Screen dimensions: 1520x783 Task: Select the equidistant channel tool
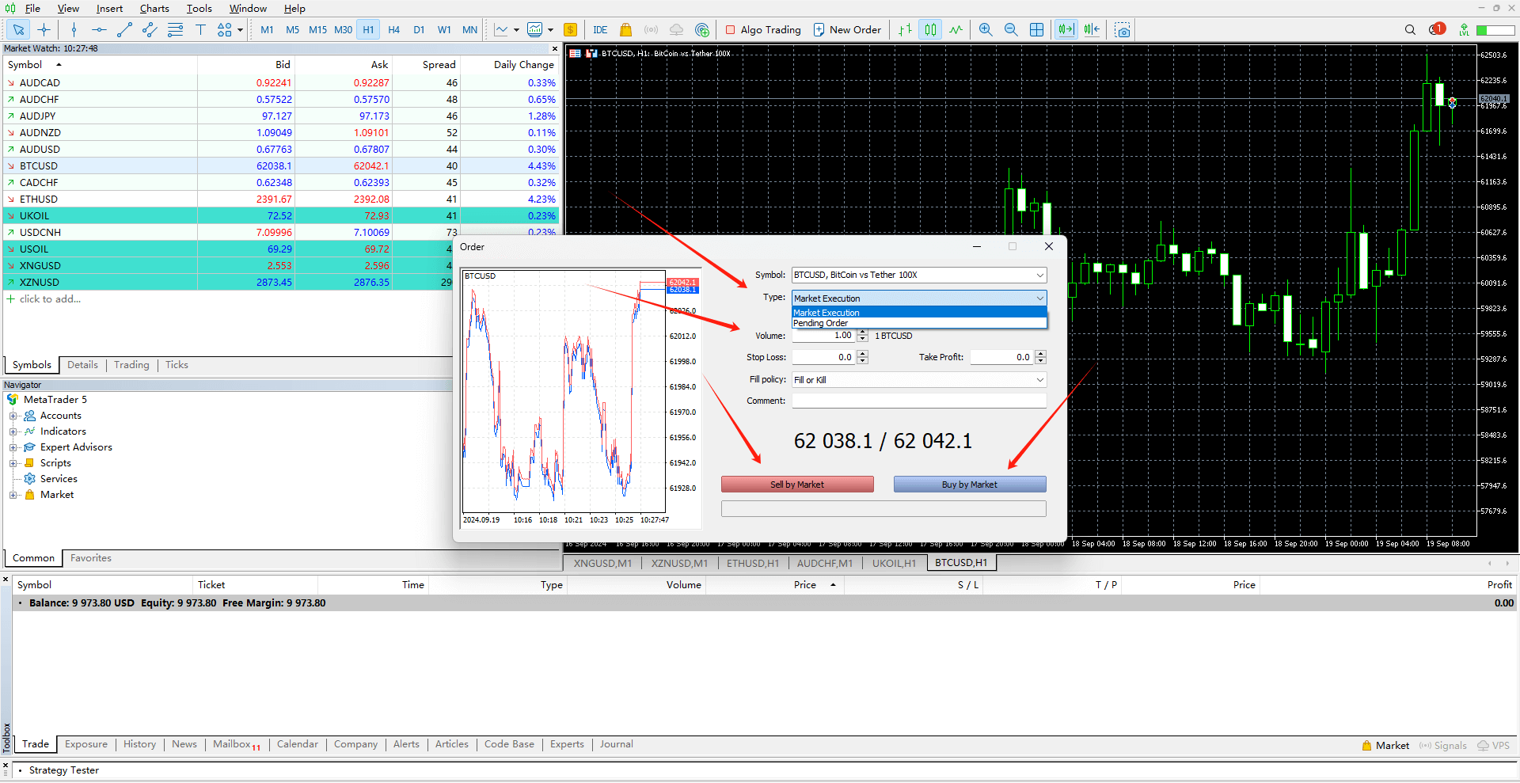(150, 30)
